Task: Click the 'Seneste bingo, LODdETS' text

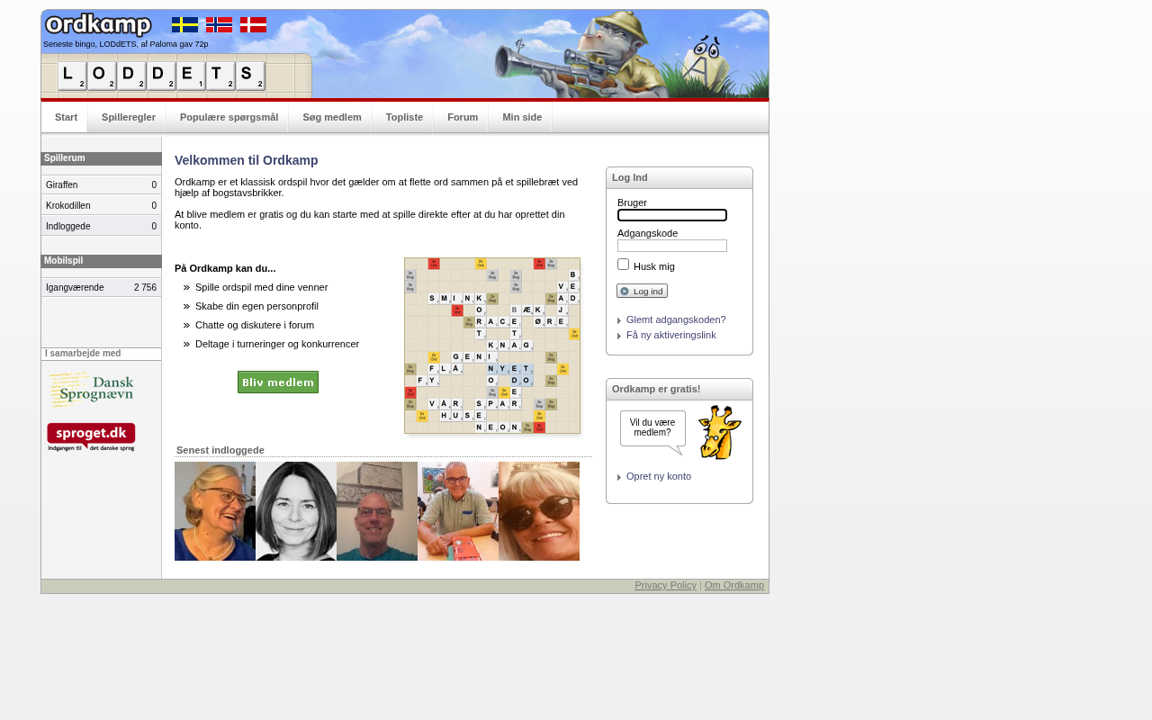Action: coord(126,44)
